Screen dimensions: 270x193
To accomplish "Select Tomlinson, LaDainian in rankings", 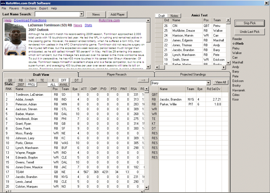I will (x=74, y=95).
